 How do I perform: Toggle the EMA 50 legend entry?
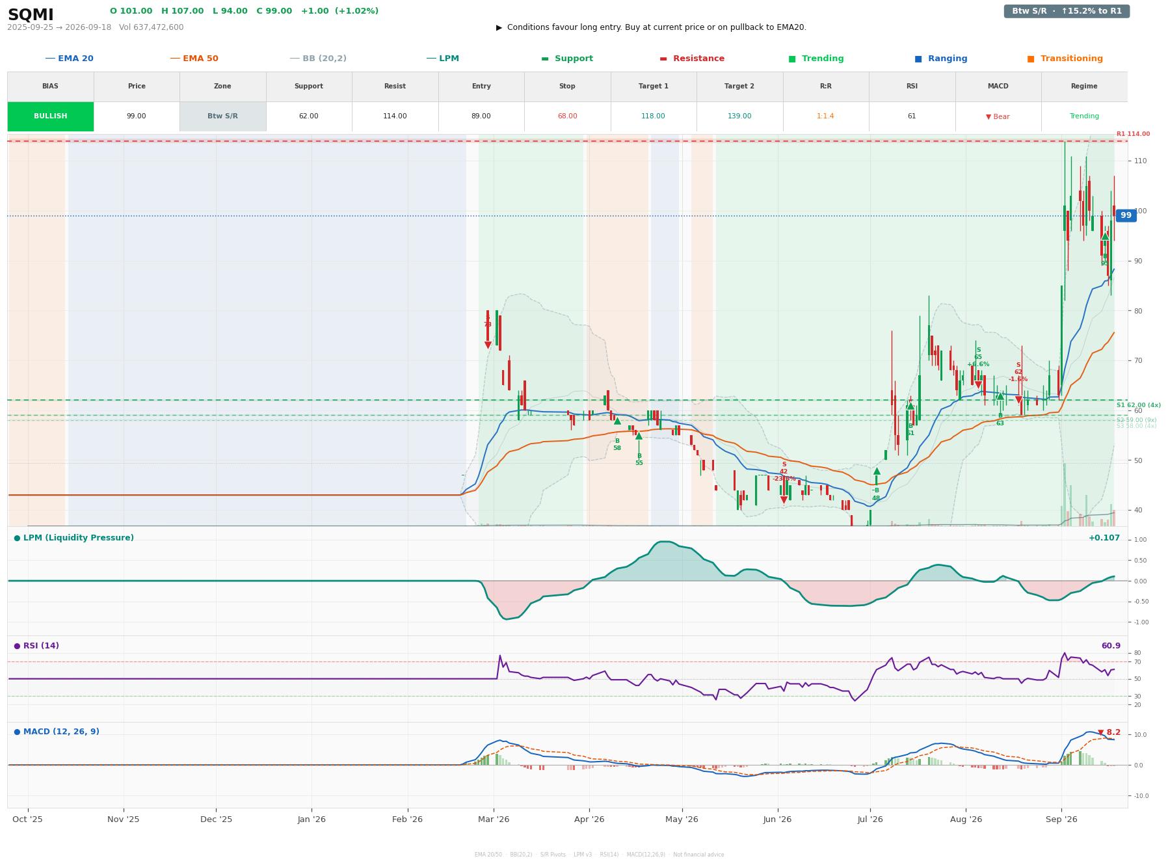click(194, 59)
